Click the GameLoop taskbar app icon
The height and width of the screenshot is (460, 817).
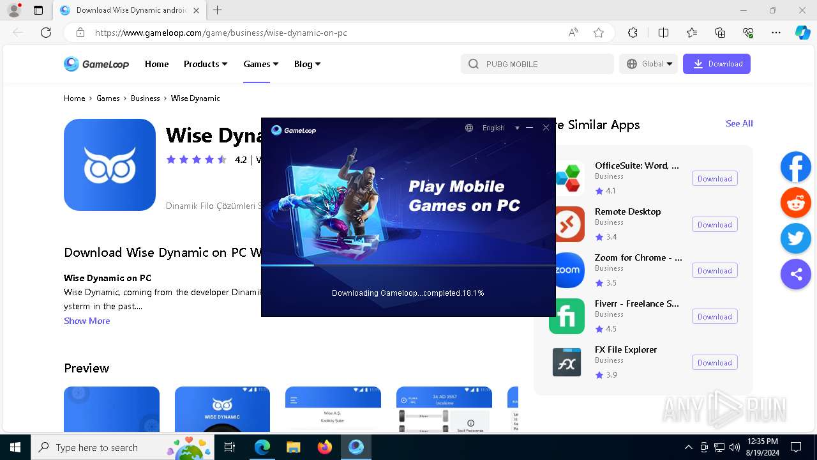(356, 447)
